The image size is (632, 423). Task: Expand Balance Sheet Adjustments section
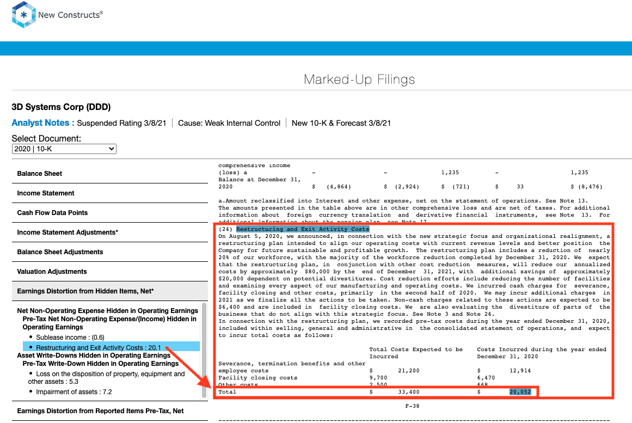pyautogui.click(x=109, y=252)
